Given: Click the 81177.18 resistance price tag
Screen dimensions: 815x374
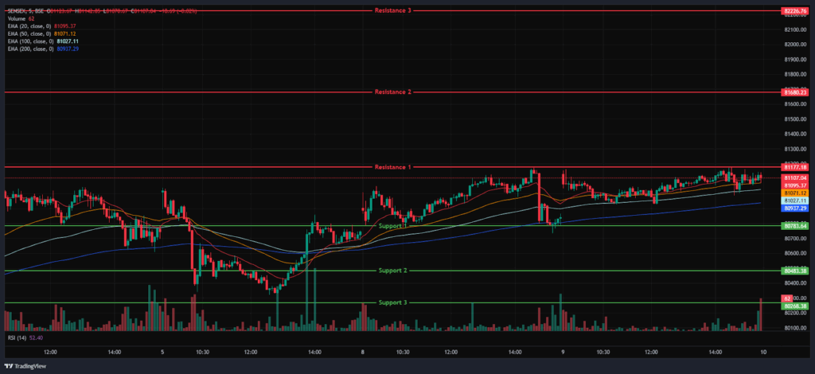Looking at the screenshot, I should (x=795, y=167).
